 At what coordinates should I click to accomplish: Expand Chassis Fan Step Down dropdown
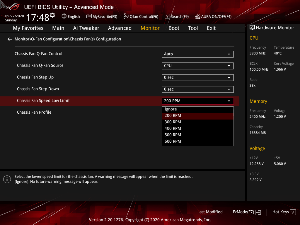coord(198,89)
